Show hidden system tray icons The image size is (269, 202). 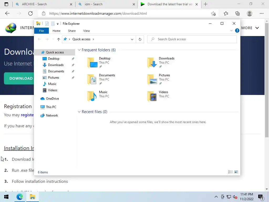coord(216,197)
